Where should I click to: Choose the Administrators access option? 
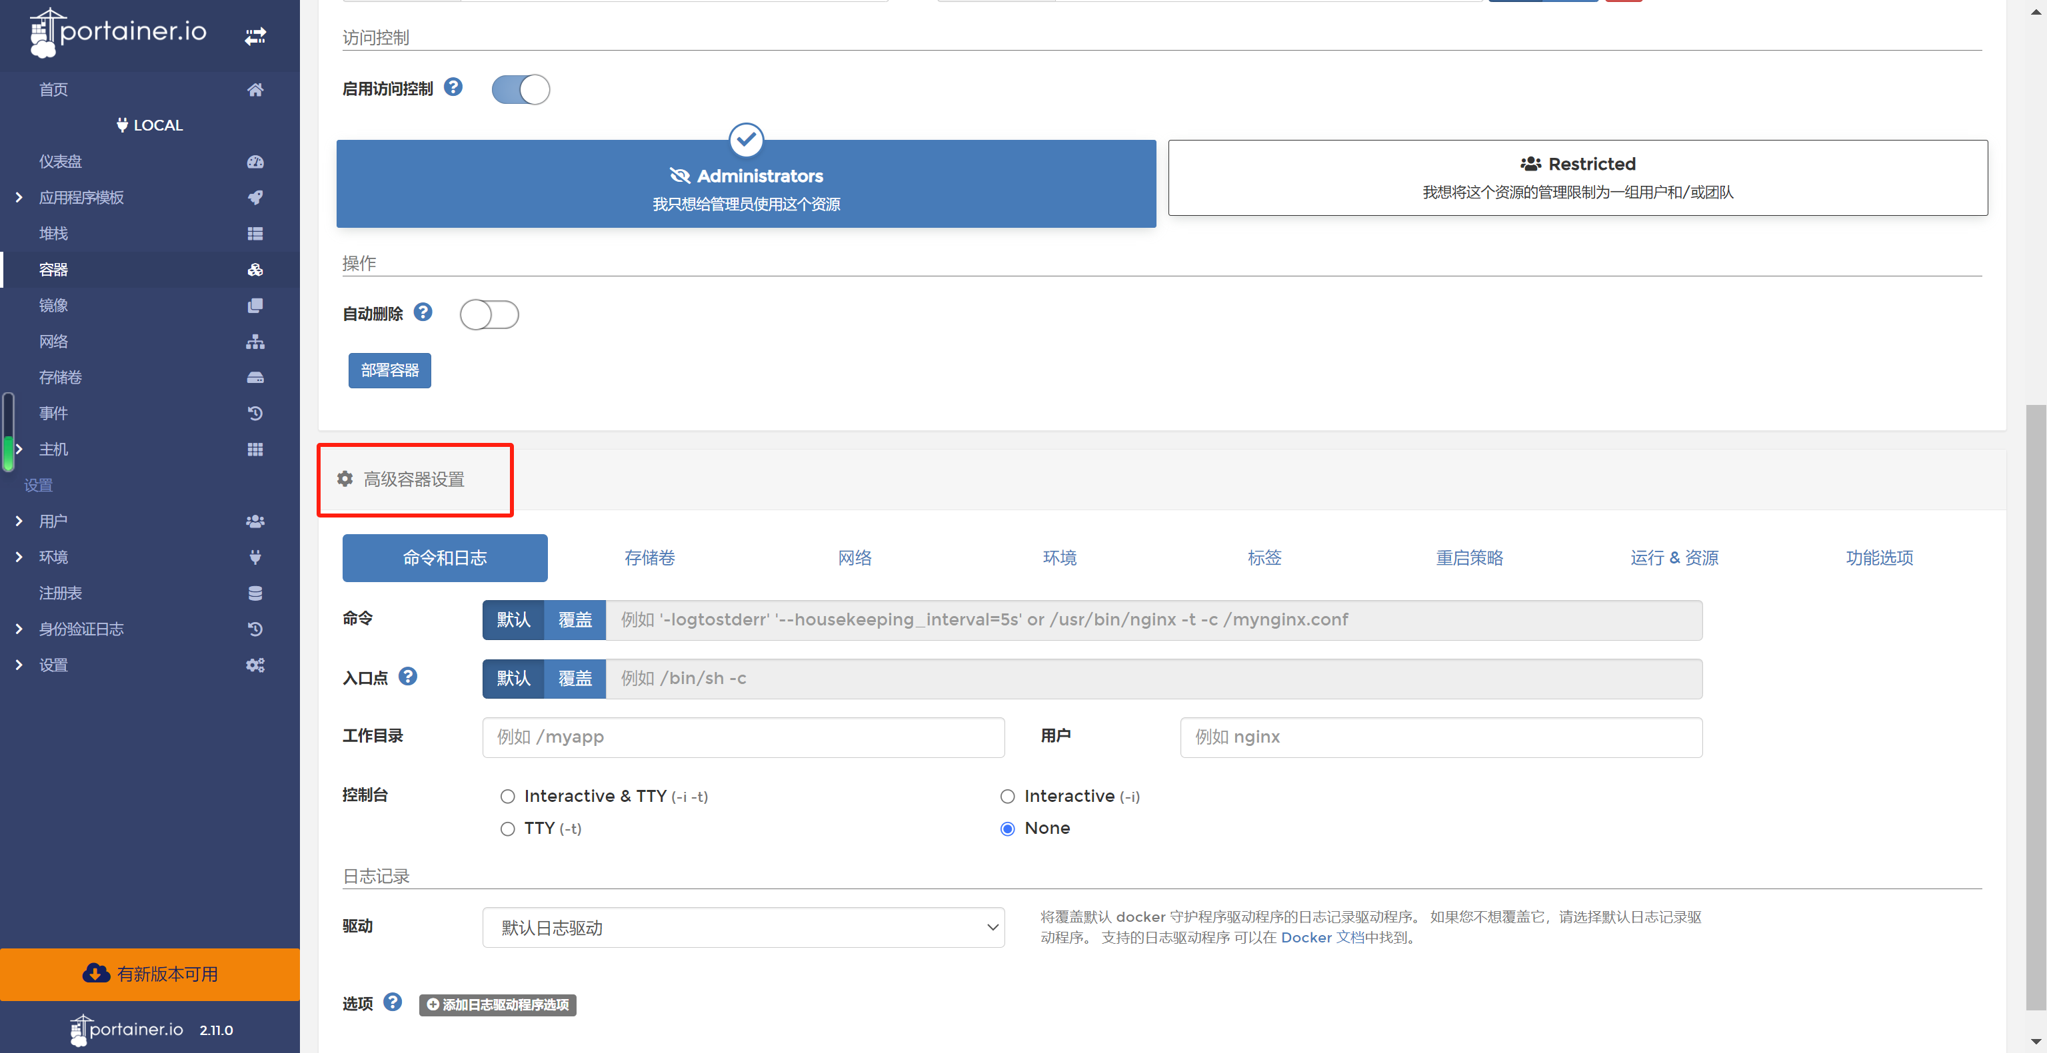tap(746, 184)
